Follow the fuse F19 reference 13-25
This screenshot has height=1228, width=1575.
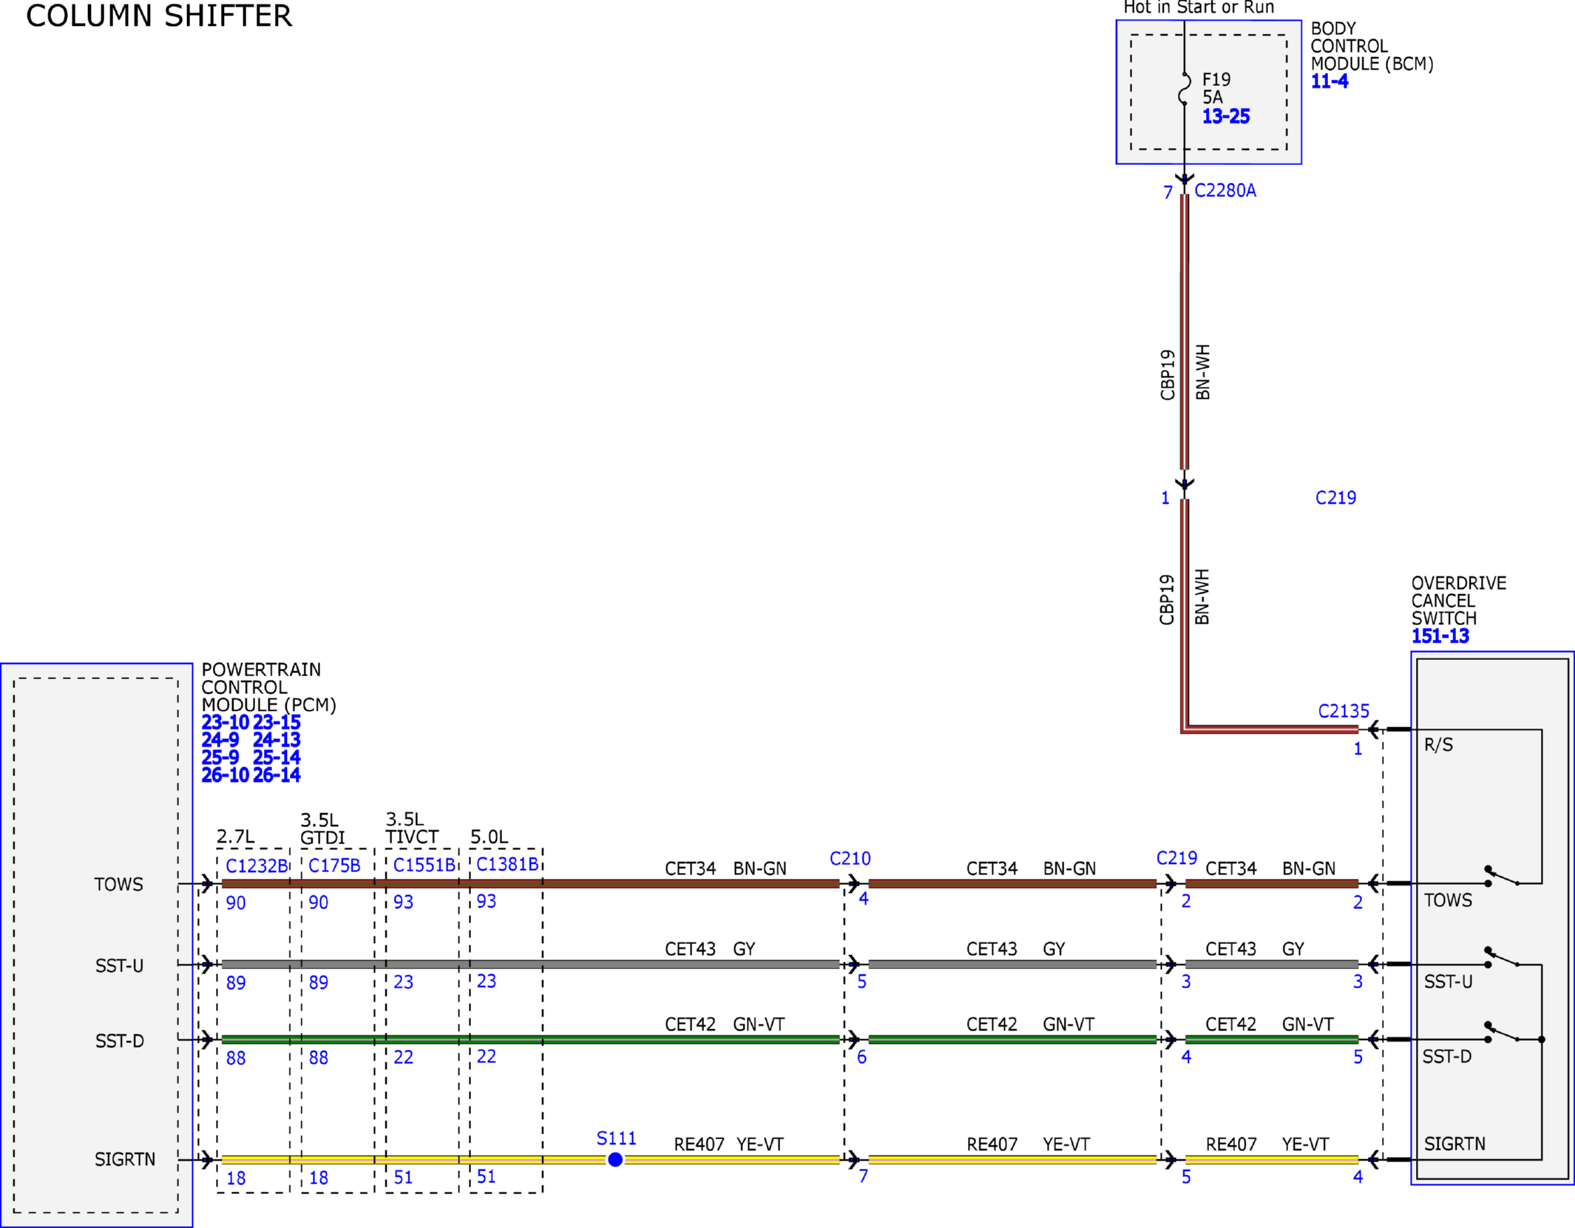pyautogui.click(x=1225, y=116)
